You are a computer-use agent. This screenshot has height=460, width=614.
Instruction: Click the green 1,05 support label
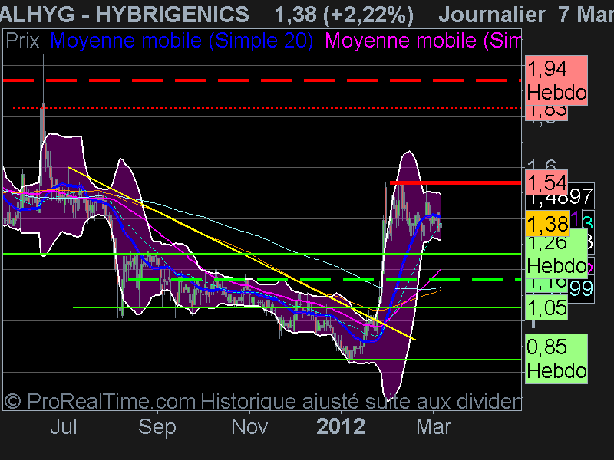click(x=546, y=307)
